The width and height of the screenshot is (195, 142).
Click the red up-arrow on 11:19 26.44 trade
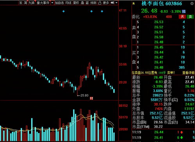tap(181, 132)
